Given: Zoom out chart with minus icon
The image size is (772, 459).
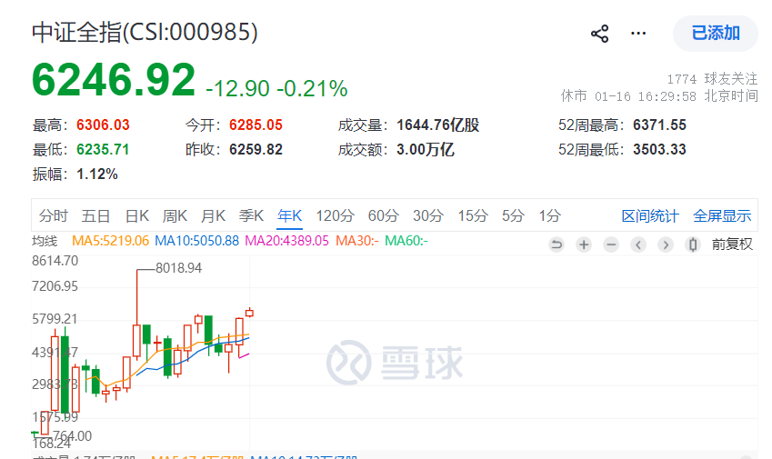Looking at the screenshot, I should click(611, 244).
